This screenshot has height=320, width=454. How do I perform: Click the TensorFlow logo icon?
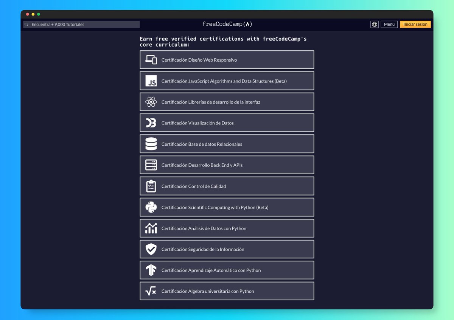click(x=151, y=270)
